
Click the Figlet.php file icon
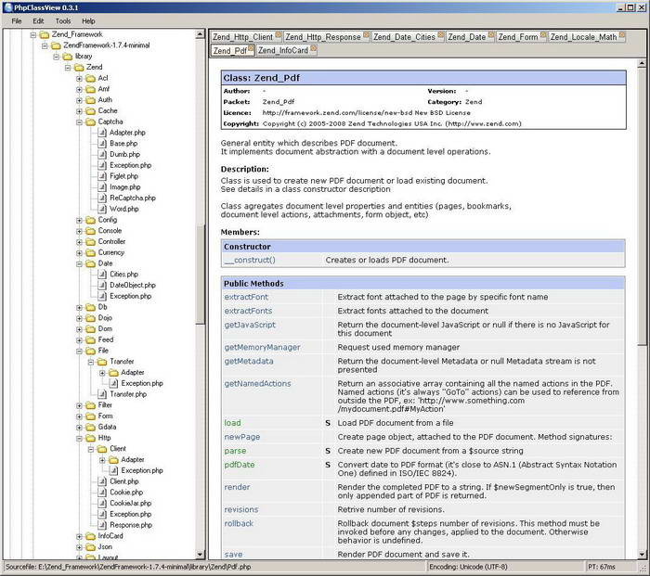(102, 176)
